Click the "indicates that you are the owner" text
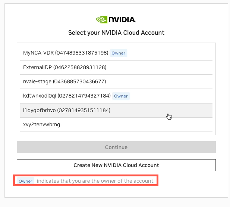 pos(95,181)
